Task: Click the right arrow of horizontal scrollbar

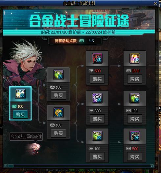Action: pos(152,166)
